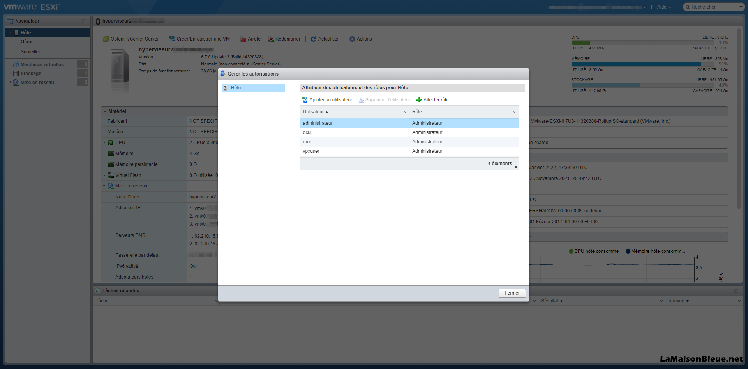Click the Mémoire usage bar
Image resolution: width=748 pixels, height=369 pixels.
[642, 64]
